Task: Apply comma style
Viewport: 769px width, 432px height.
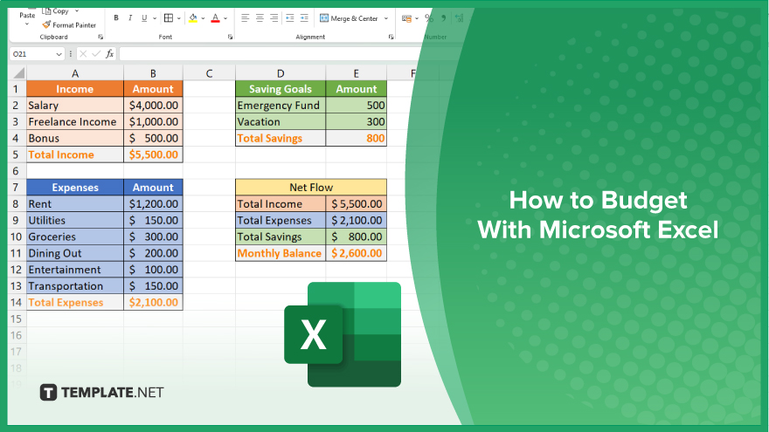Action: [443, 18]
